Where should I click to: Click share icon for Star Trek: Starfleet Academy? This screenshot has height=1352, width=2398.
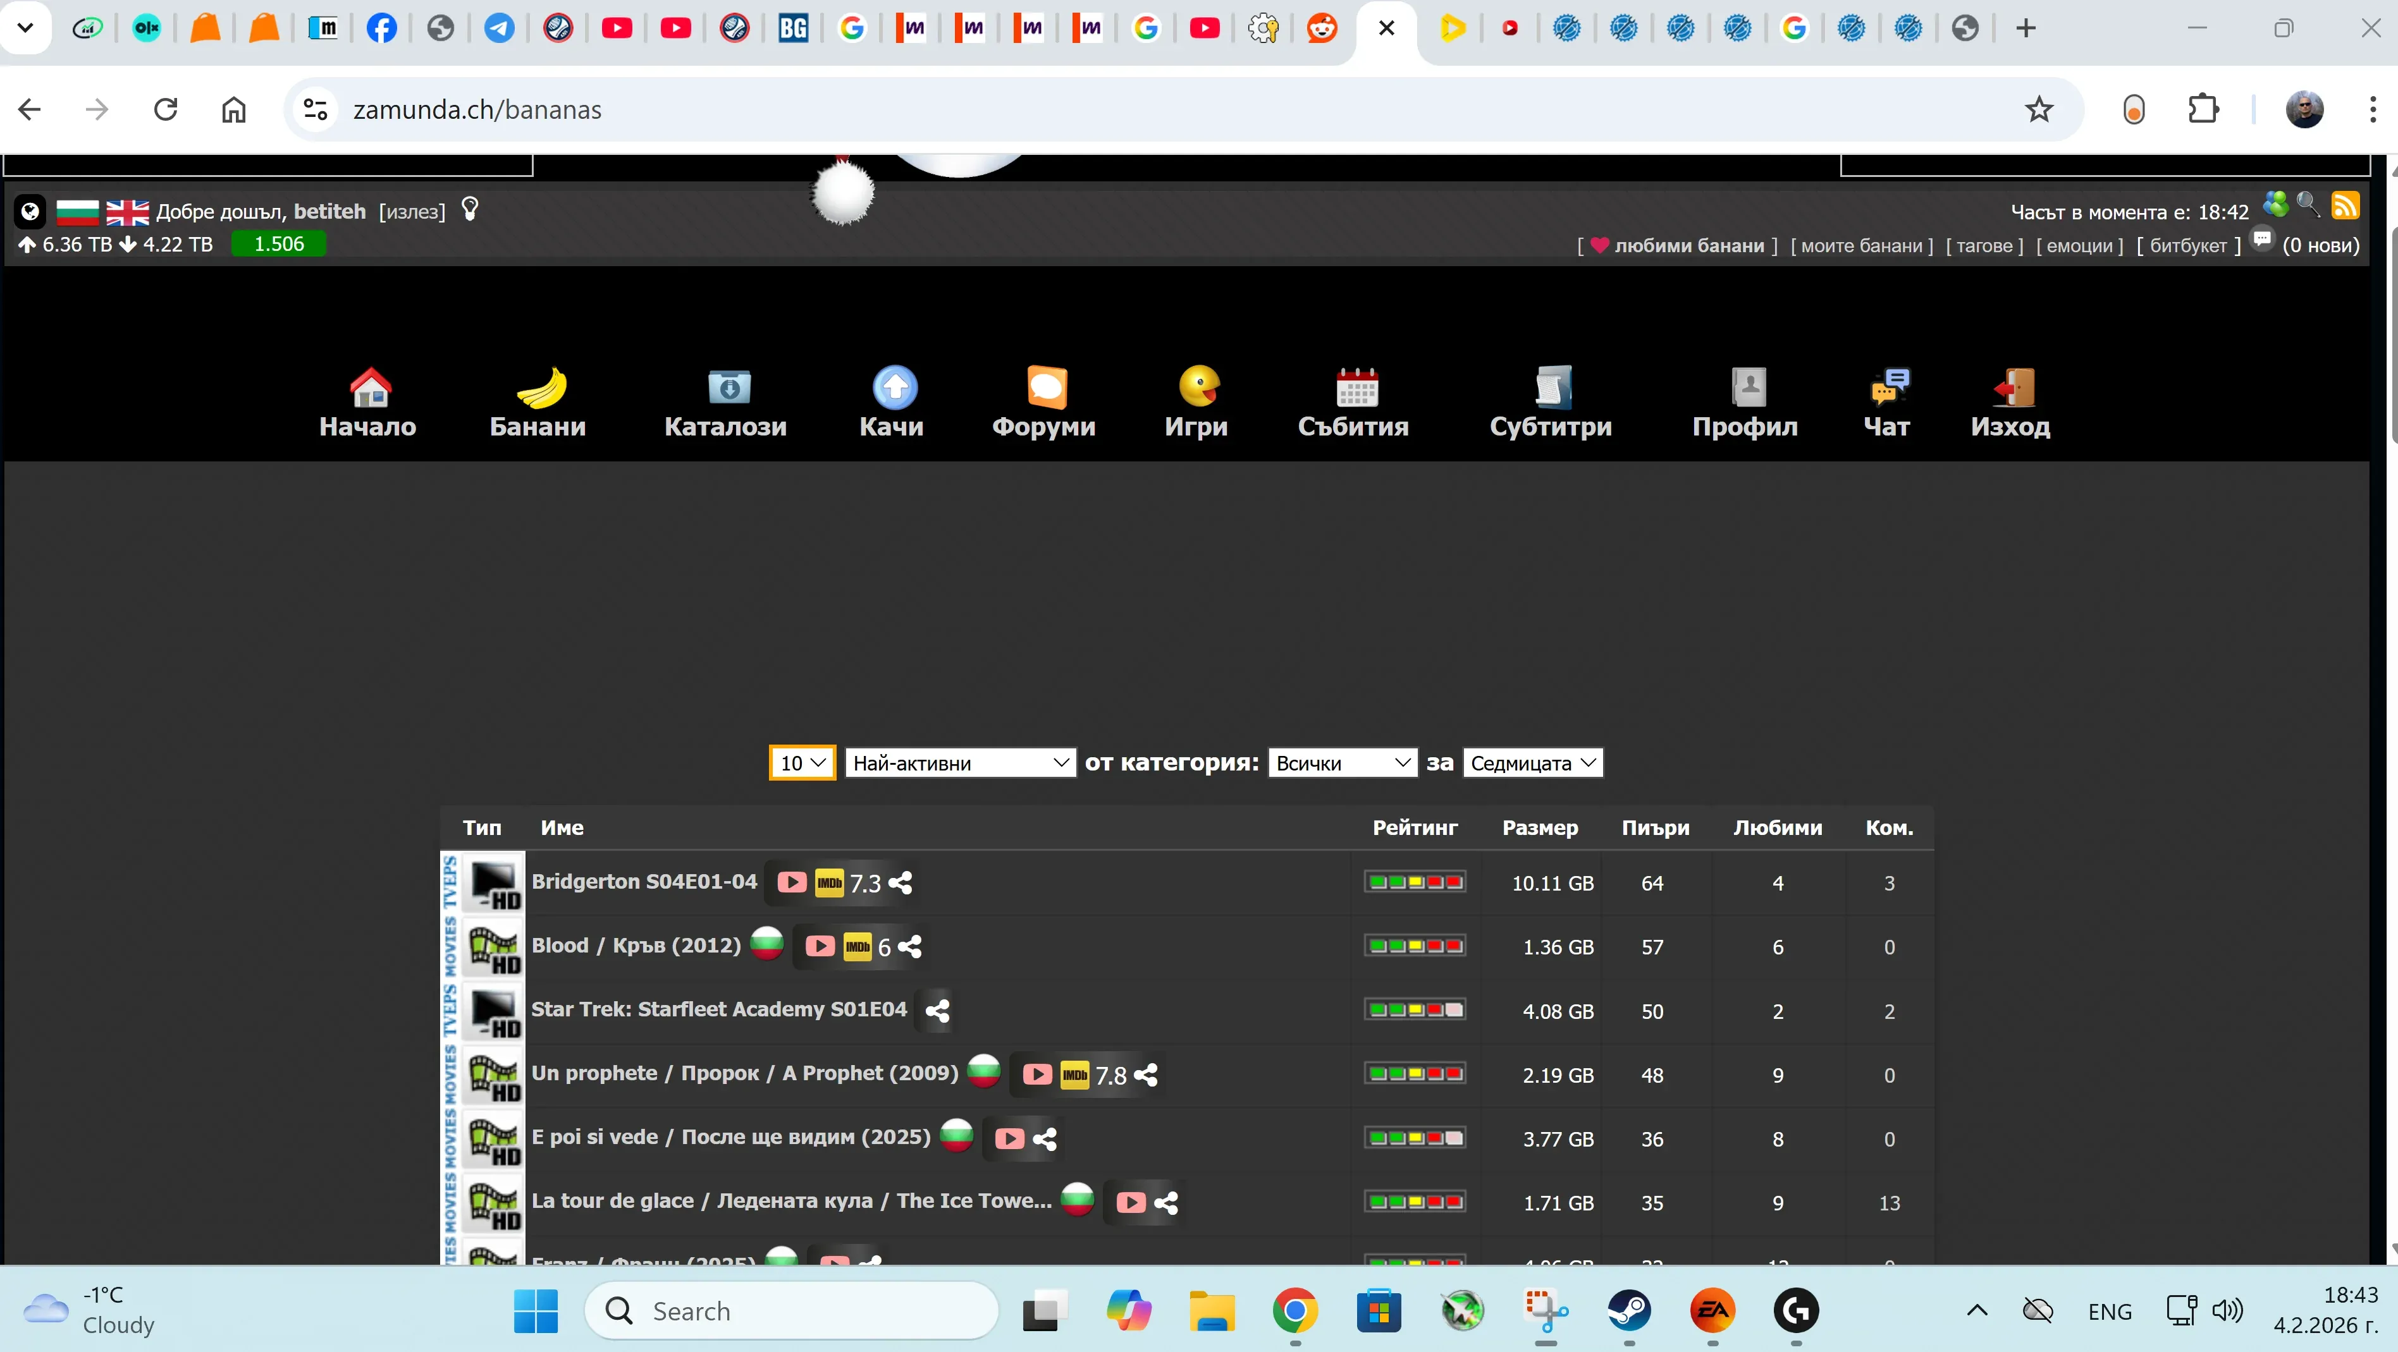(x=937, y=1011)
